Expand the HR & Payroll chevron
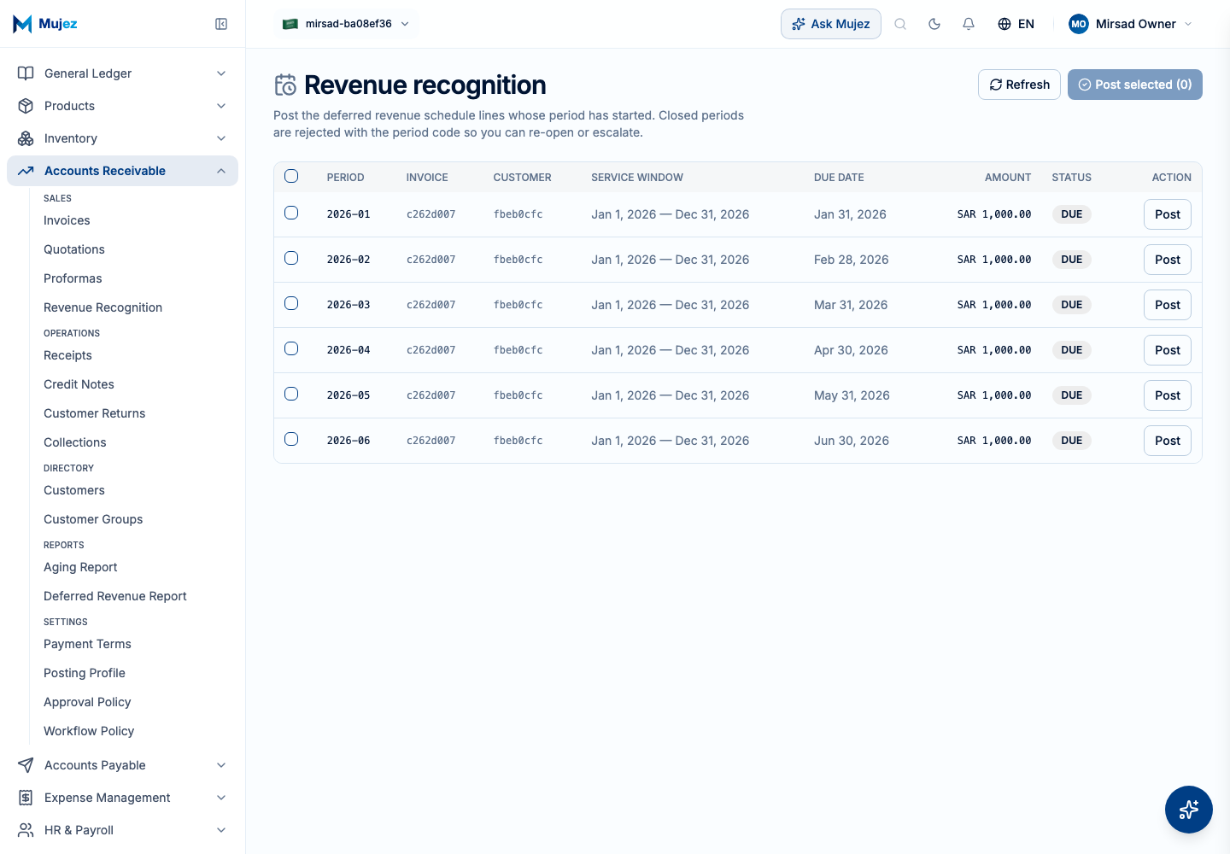This screenshot has height=854, width=1230. click(221, 830)
